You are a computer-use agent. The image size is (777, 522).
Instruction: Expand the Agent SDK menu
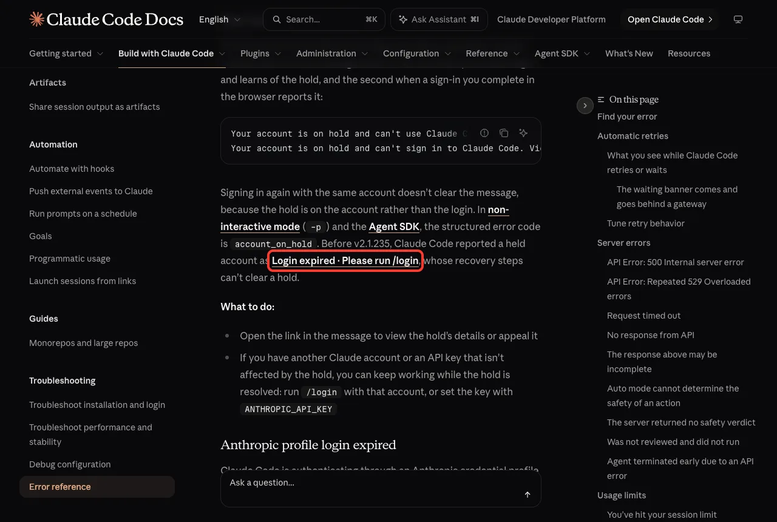pyautogui.click(x=563, y=53)
